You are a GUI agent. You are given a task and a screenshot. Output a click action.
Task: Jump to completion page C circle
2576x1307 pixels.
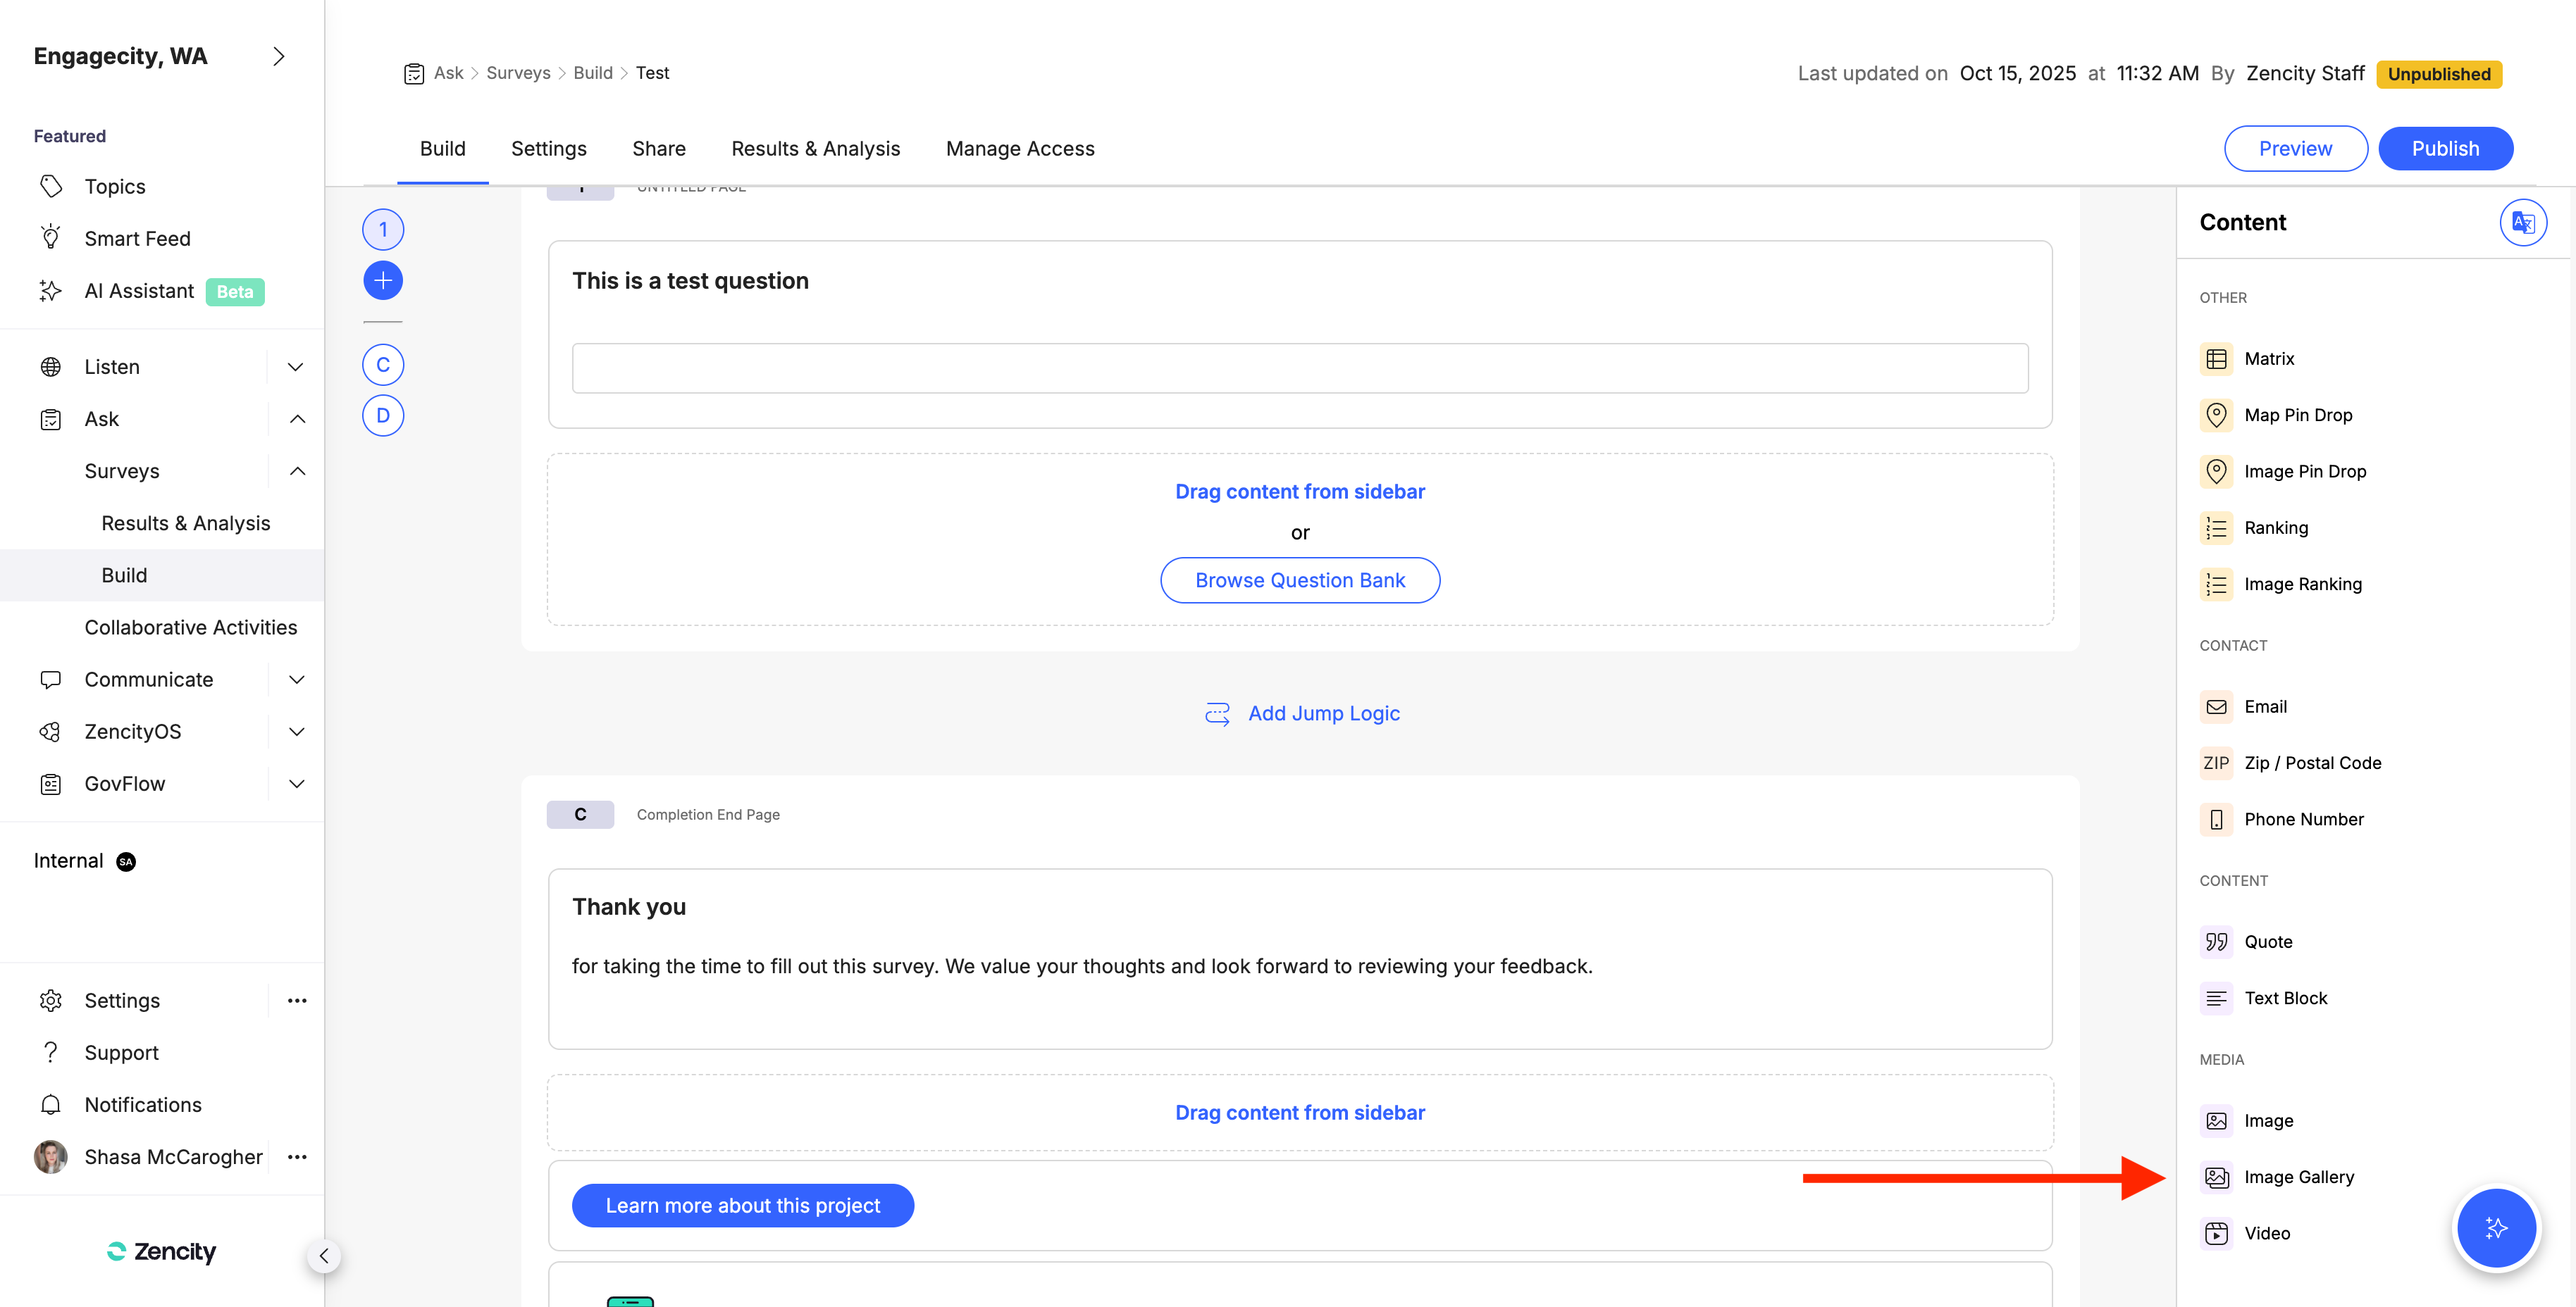click(383, 365)
